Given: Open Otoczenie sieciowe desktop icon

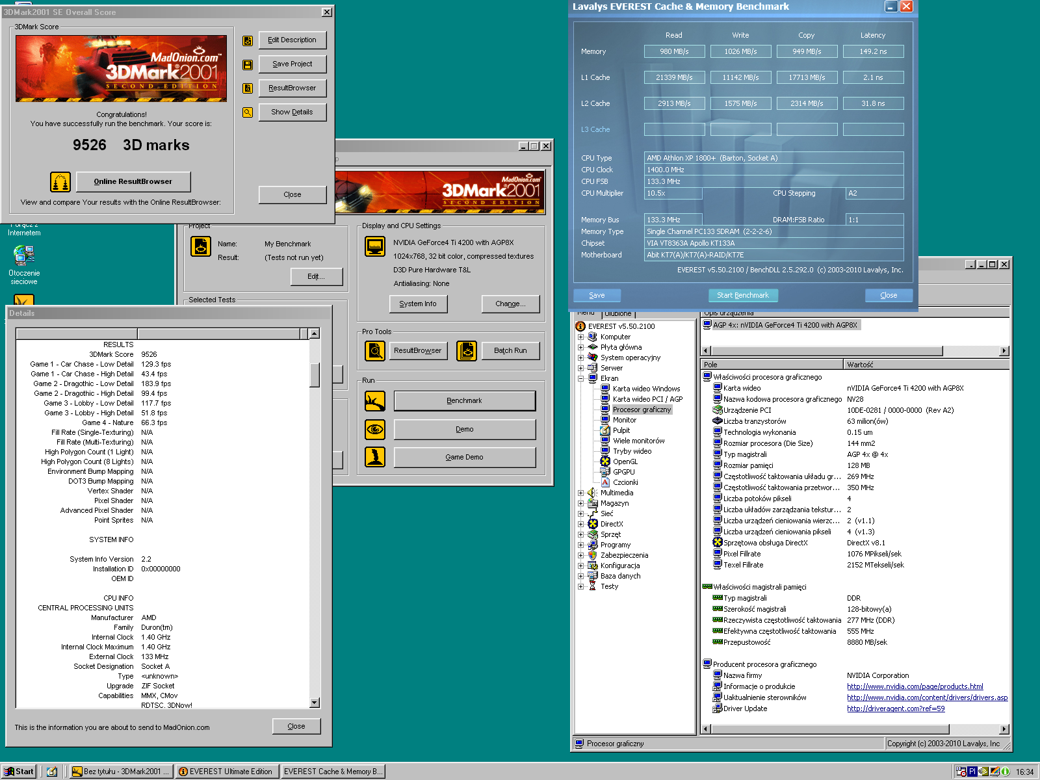Looking at the screenshot, I should (24, 265).
